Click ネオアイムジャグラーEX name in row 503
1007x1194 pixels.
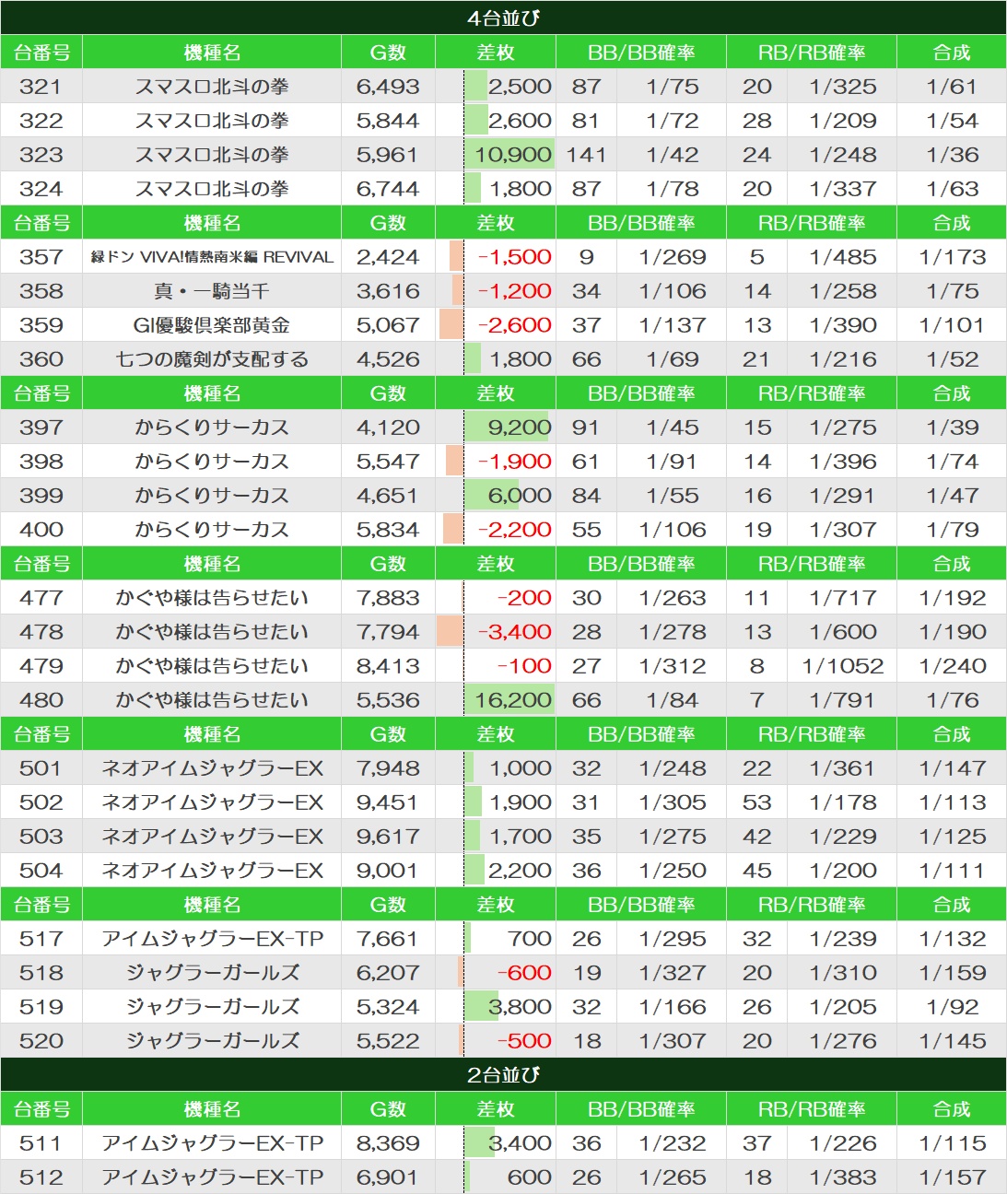point(212,837)
